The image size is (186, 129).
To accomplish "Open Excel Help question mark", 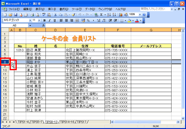I will pos(144,15).
